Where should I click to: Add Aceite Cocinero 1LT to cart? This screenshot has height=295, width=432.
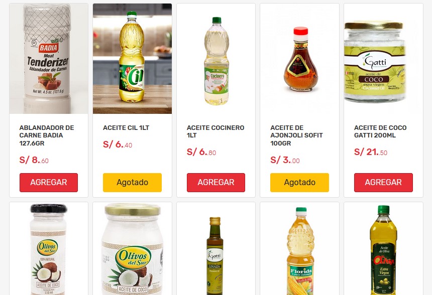[x=215, y=183]
